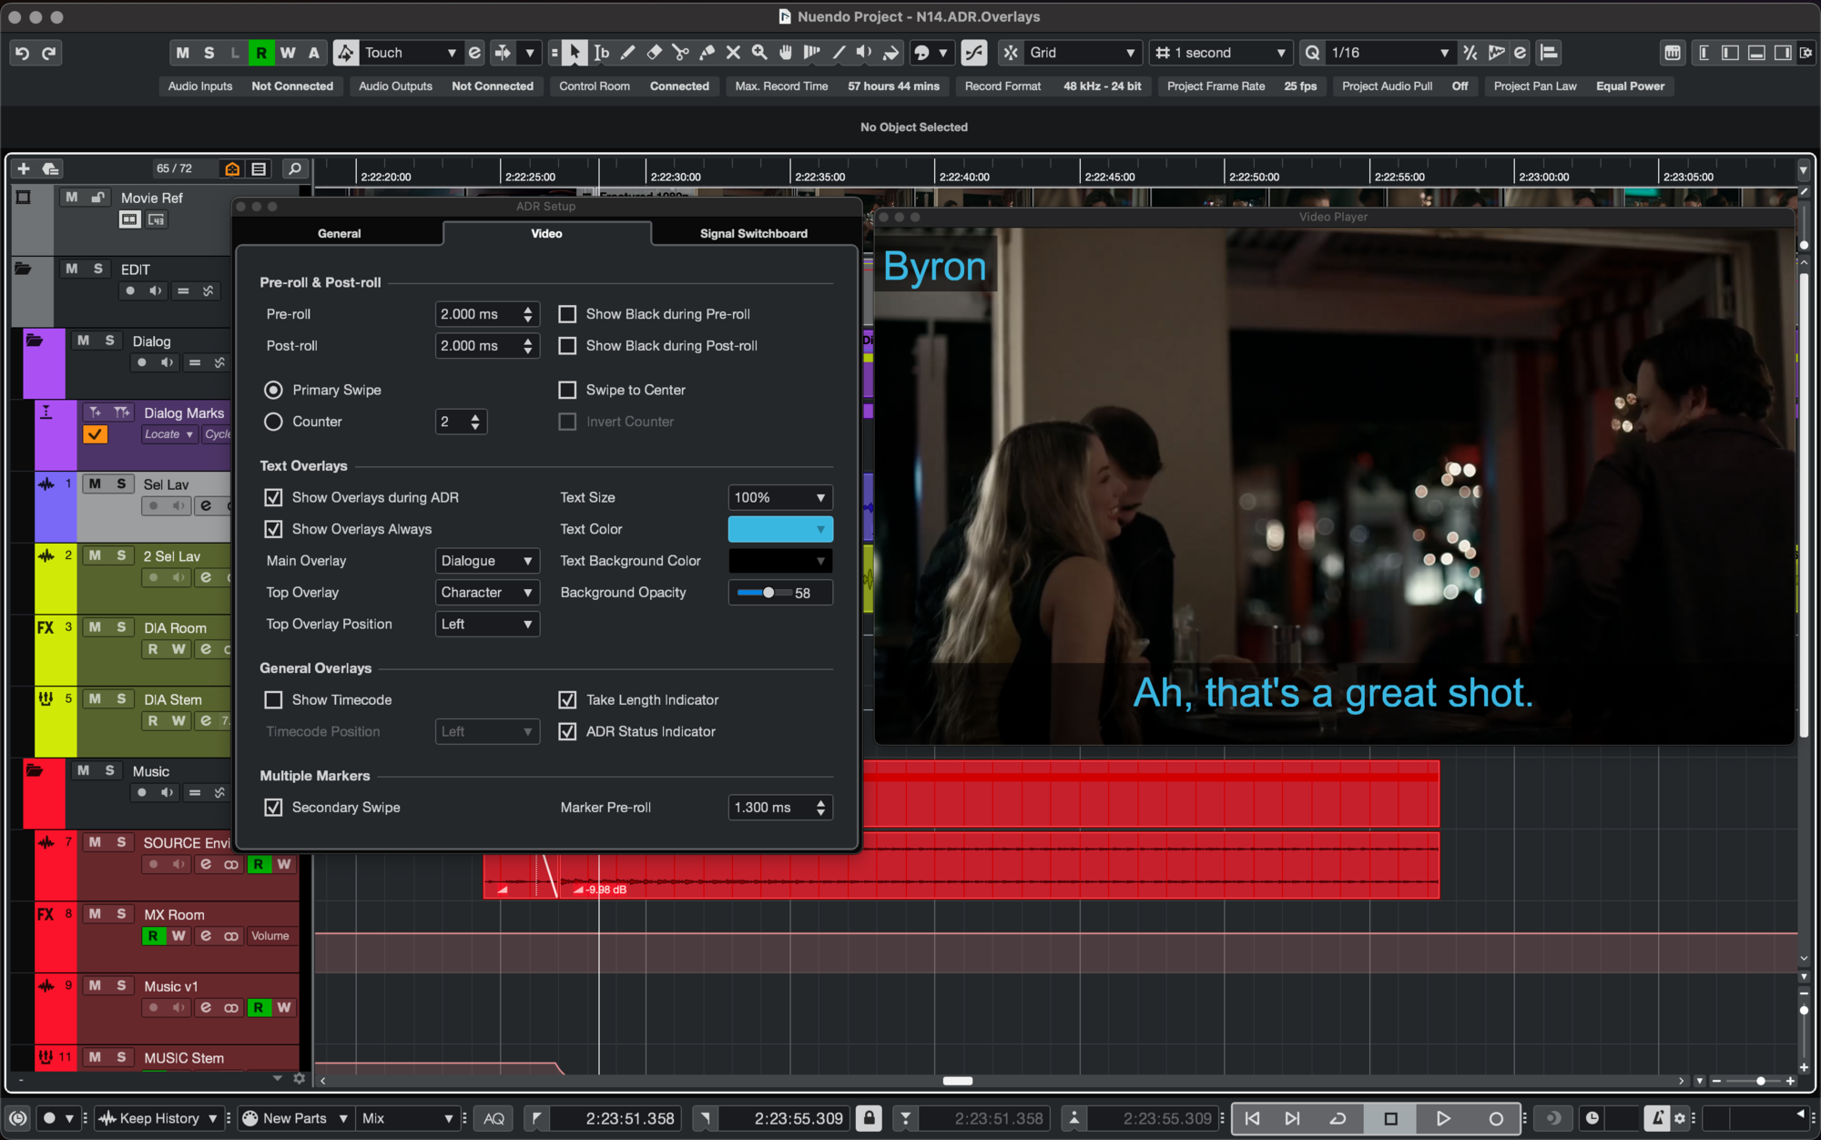Open the Text Size 100% dropdown

pos(779,497)
